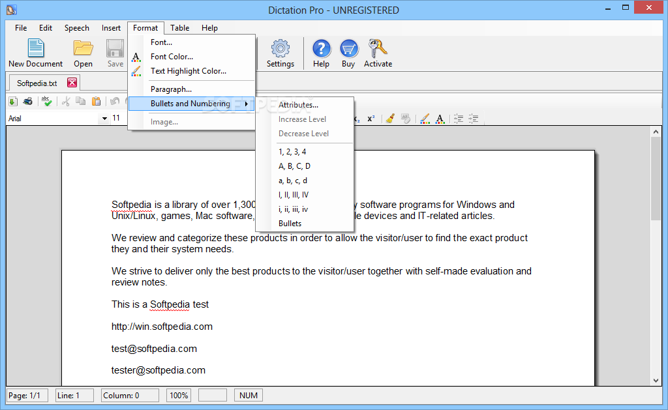668x410 pixels.
Task: Select A, B, C, D numbering style
Action: 305,166
